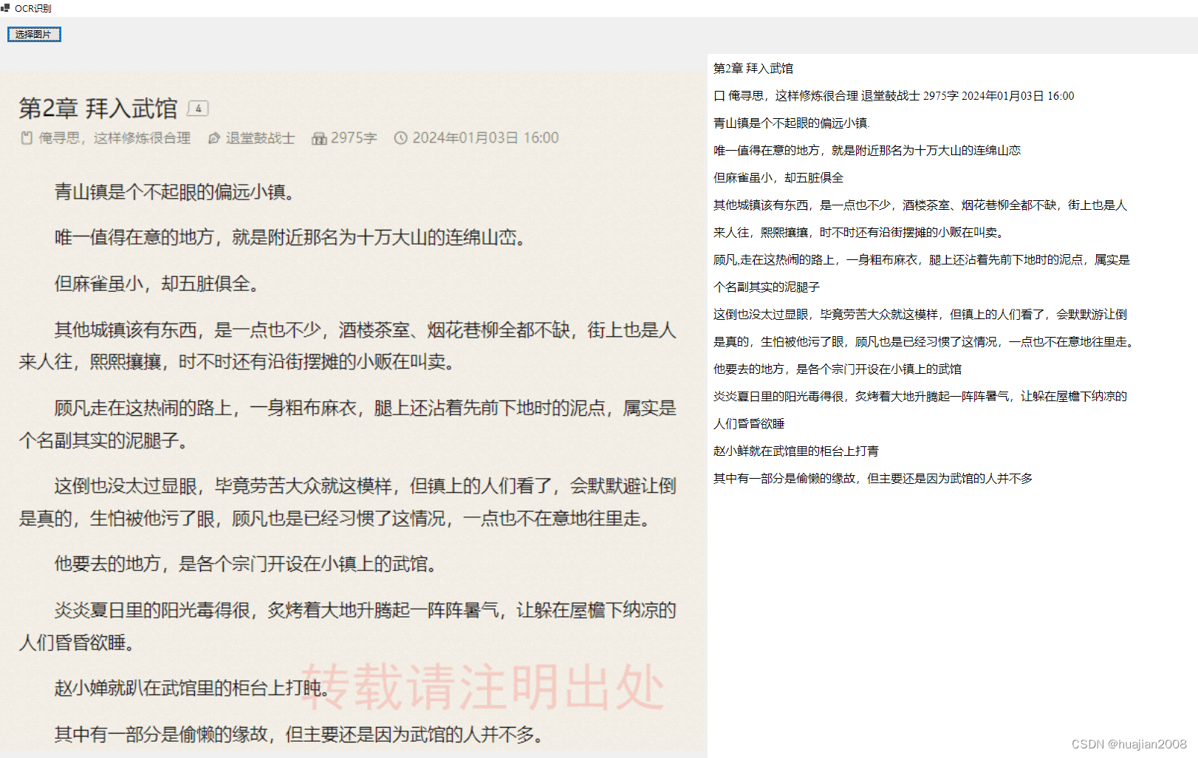Click the 选择图片 button
Viewport: 1198px width, 758px height.
pos(34,34)
